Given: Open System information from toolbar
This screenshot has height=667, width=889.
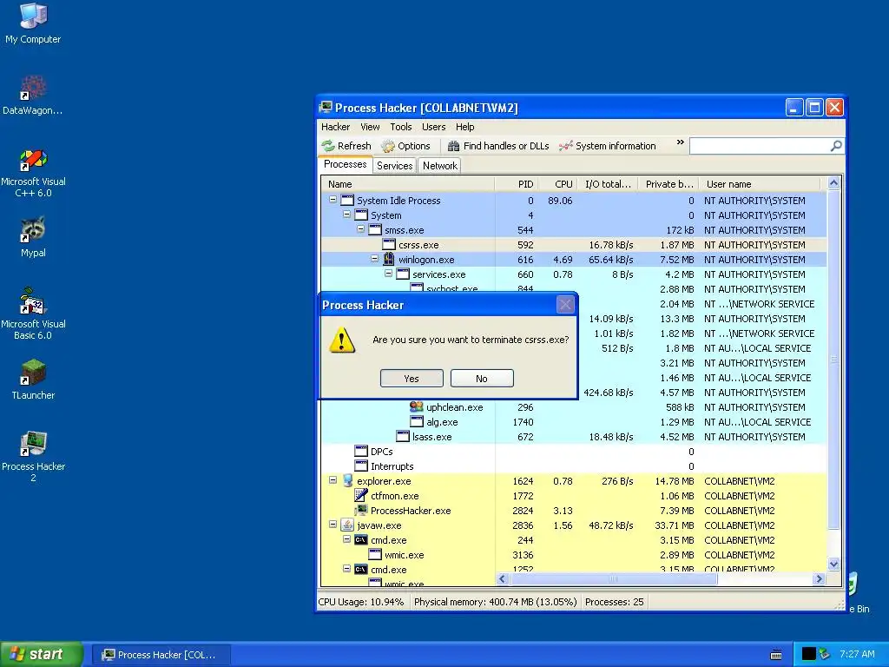Looking at the screenshot, I should [x=607, y=146].
